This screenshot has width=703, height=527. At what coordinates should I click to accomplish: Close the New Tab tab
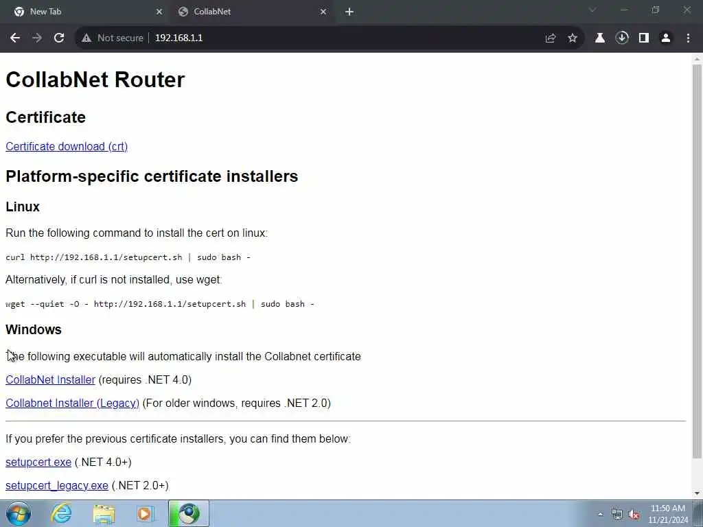(x=159, y=12)
